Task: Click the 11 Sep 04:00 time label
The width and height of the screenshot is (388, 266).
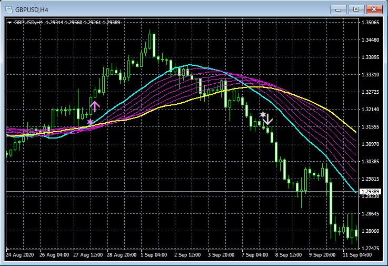Action: (x=357, y=255)
